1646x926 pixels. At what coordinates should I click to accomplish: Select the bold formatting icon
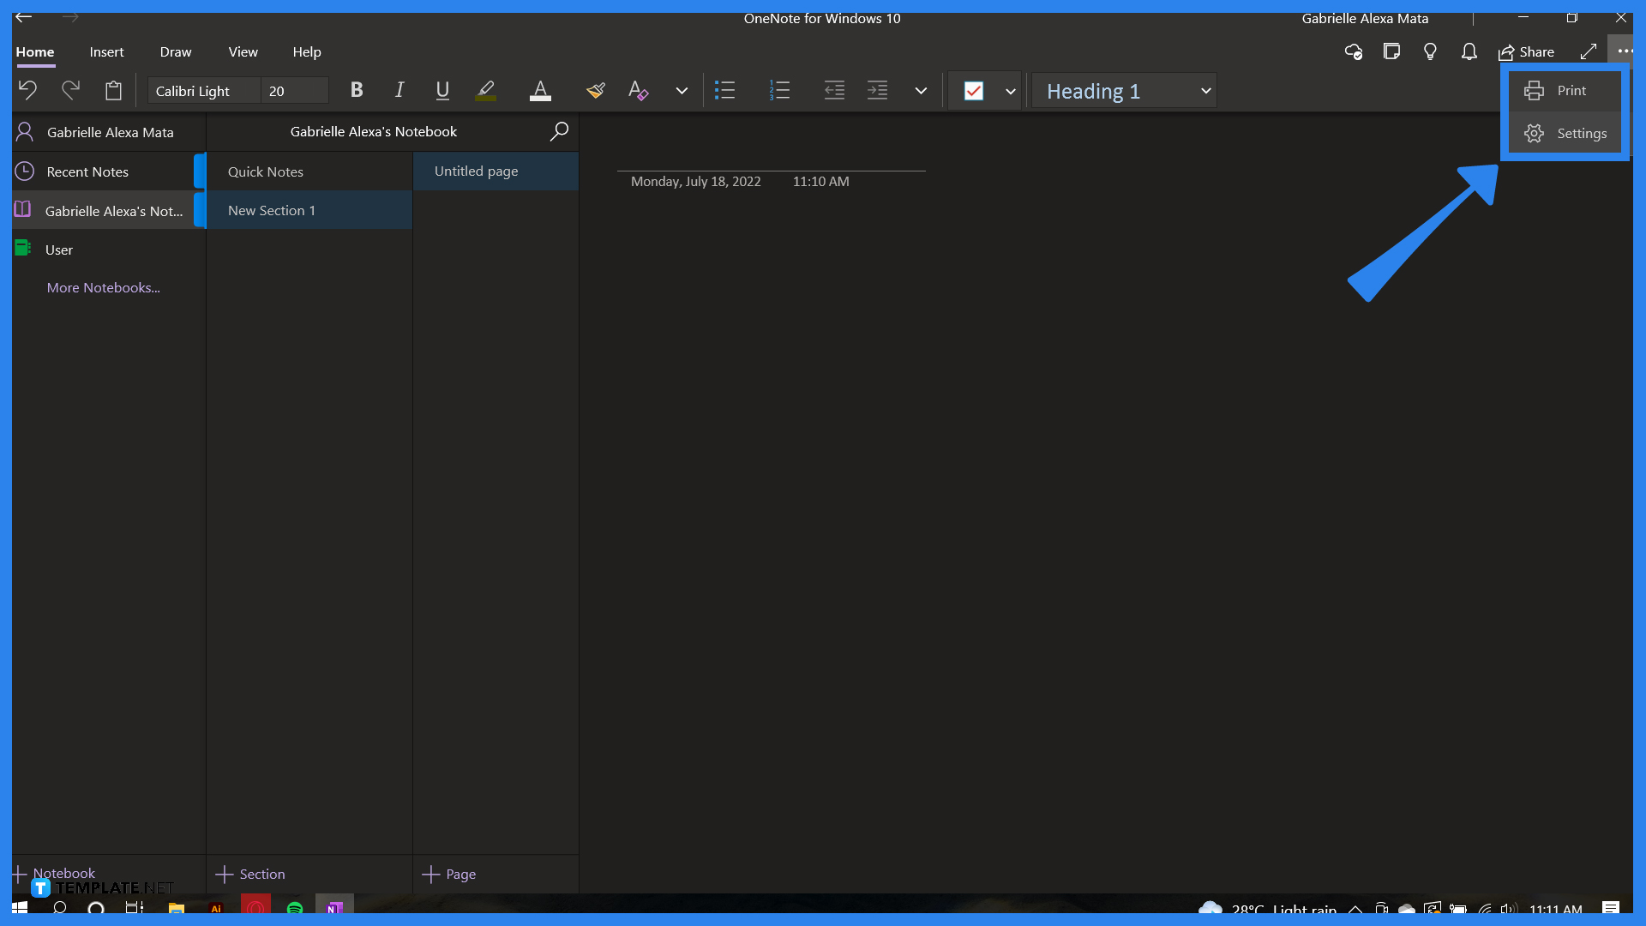[x=356, y=90]
